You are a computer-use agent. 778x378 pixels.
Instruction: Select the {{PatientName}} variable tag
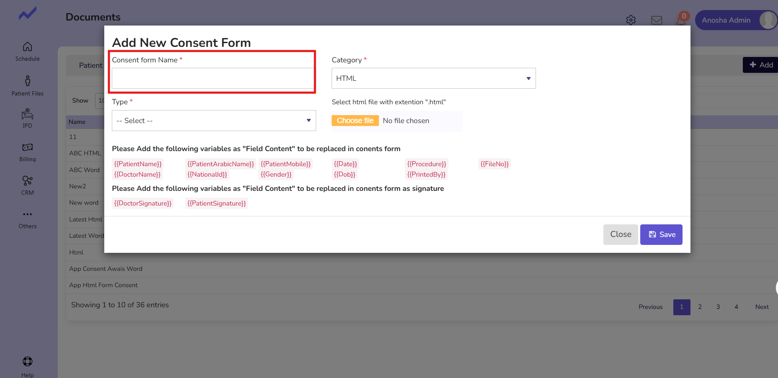coord(138,164)
